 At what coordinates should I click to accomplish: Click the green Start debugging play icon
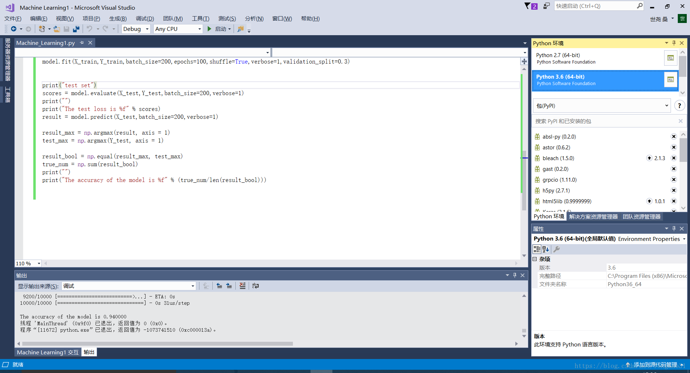[210, 29]
